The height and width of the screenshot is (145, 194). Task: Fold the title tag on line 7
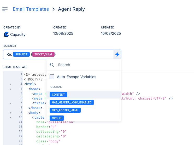11,103
